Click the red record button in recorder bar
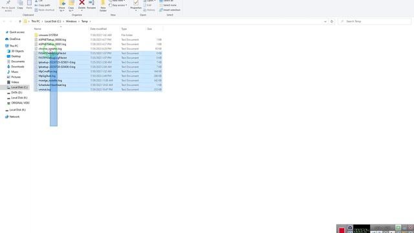This screenshot has width=414, height=233. coord(342,230)
